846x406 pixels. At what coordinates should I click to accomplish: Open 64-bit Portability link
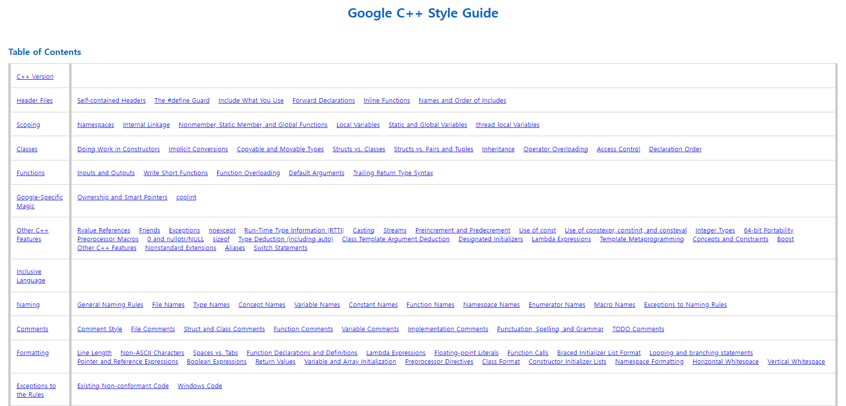pos(769,230)
